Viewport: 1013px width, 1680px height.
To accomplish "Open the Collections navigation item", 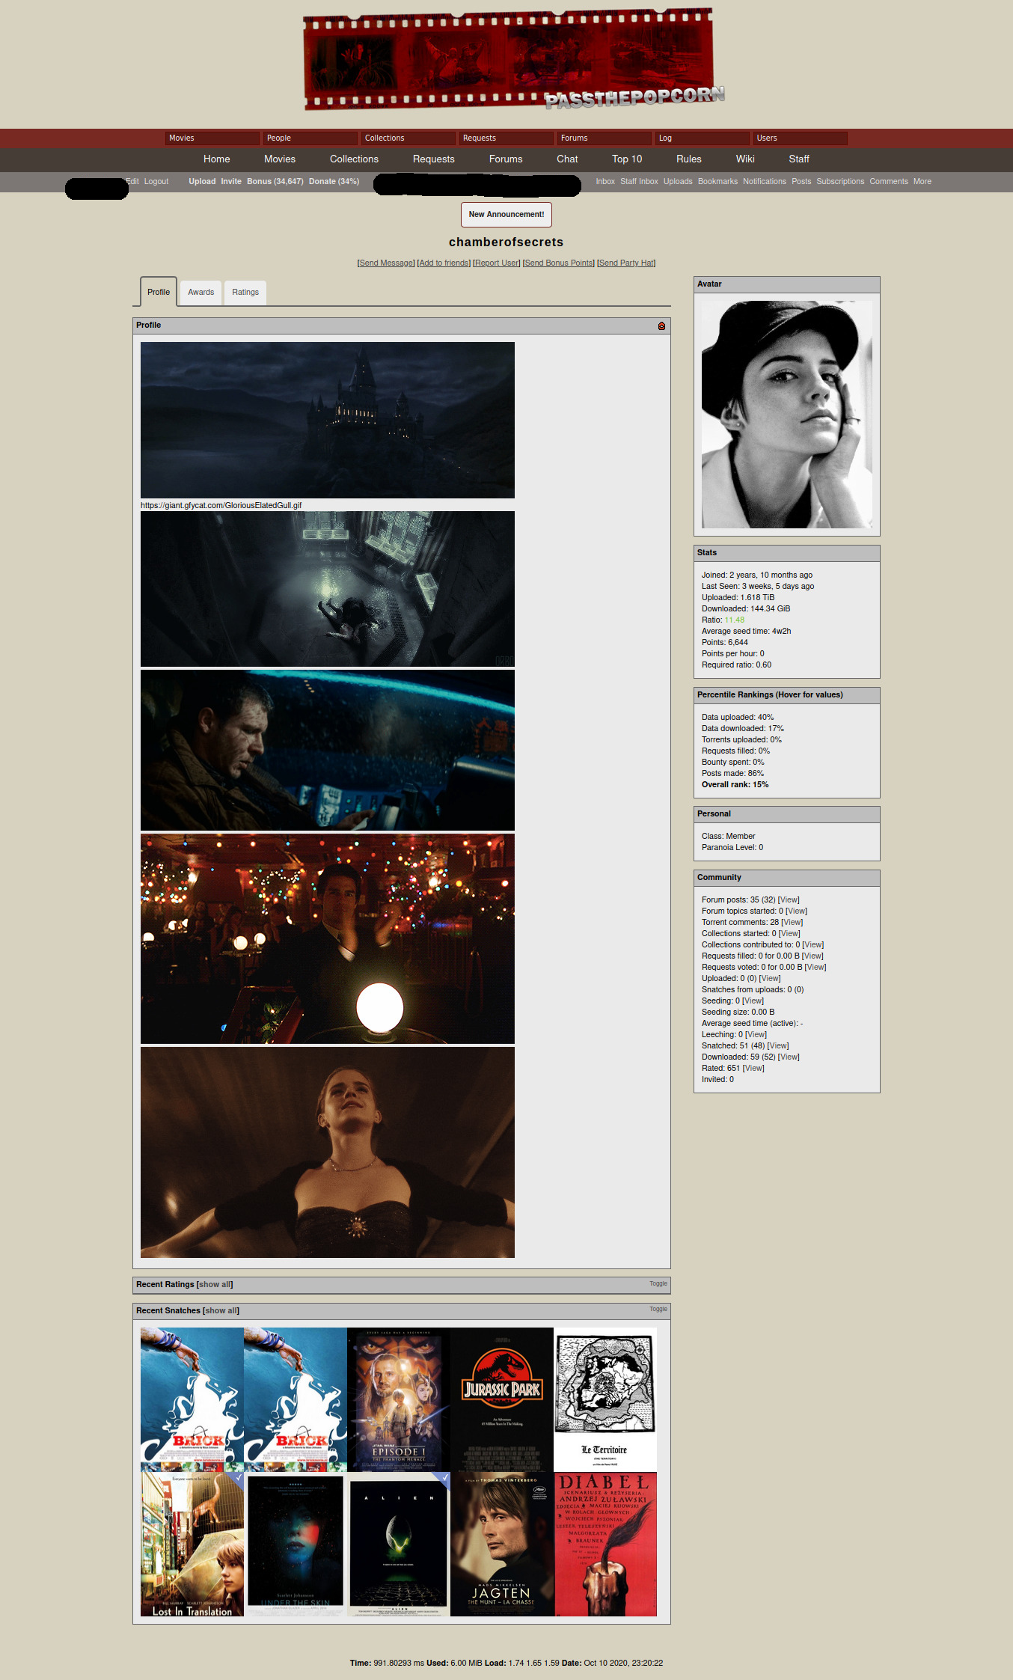I will click(x=354, y=159).
